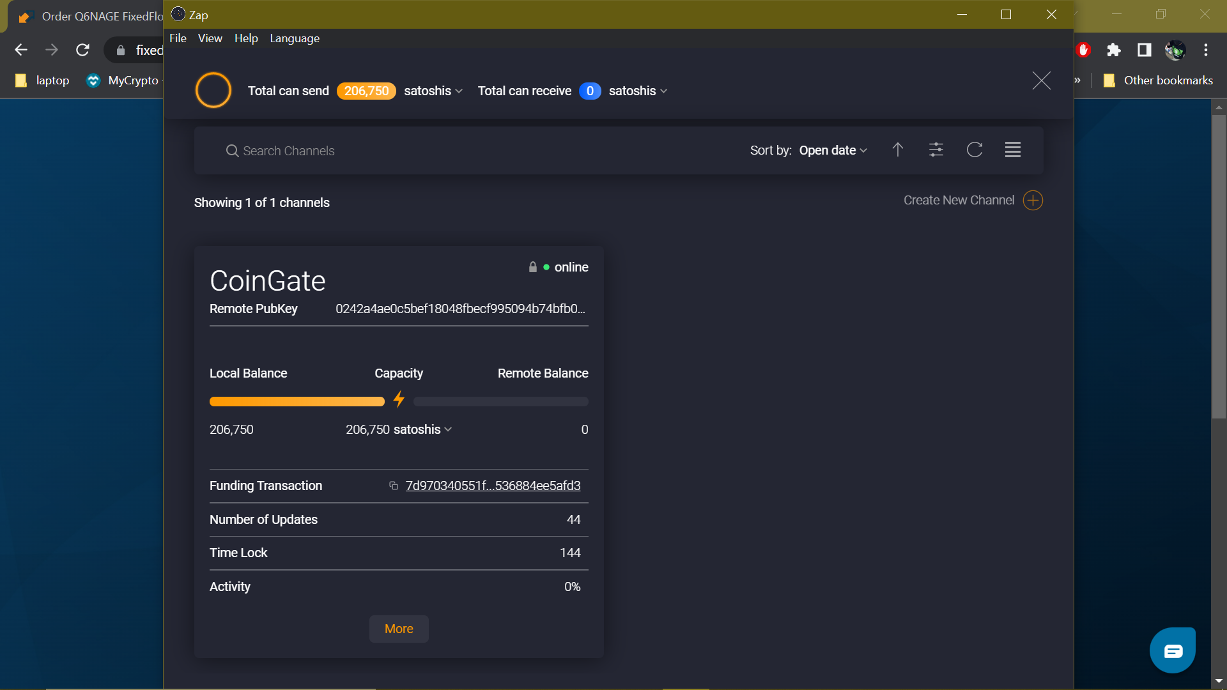Click Chrome back arrow
1227x690 pixels.
(21, 50)
